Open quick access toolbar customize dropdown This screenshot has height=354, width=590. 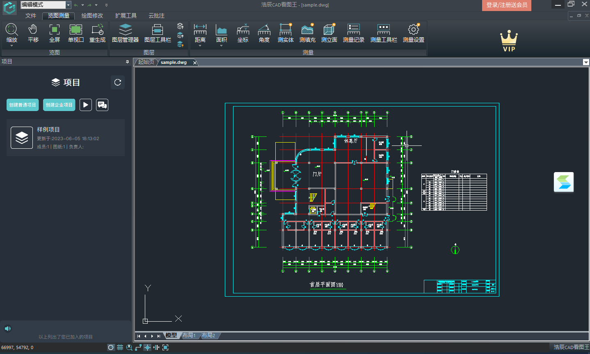[106, 5]
